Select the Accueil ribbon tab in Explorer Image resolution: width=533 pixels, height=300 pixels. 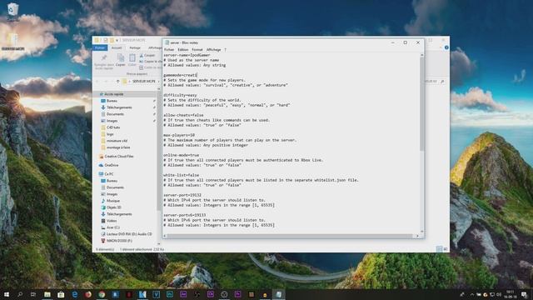click(x=117, y=48)
